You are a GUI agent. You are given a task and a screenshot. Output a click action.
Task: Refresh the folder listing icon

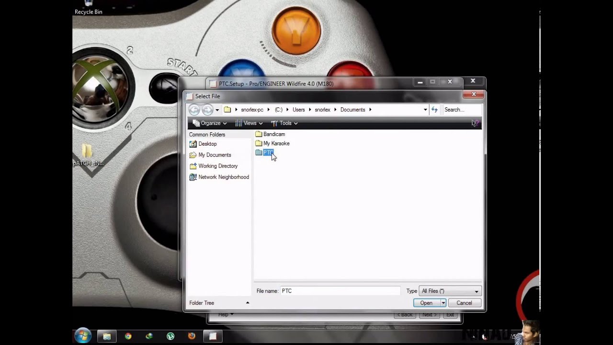point(434,110)
